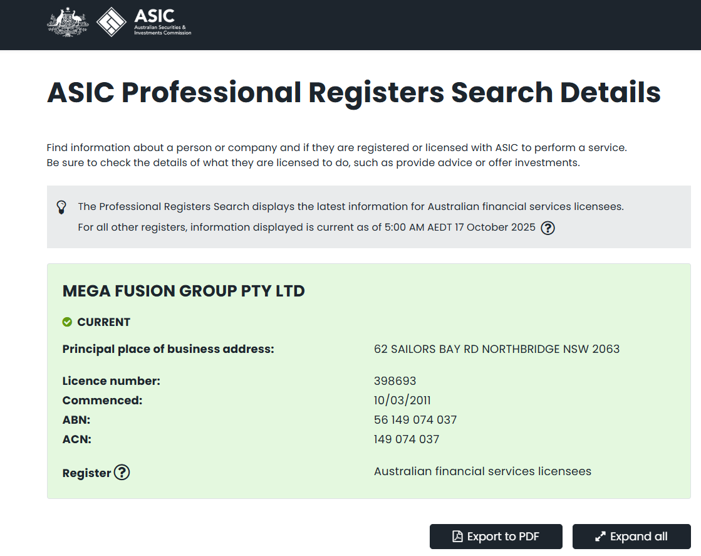The width and height of the screenshot is (701, 556).
Task: Click Australian financial services licensees register value
Action: (482, 471)
